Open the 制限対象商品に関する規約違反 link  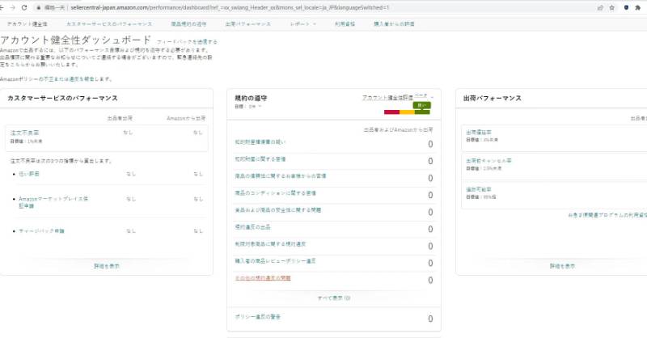point(270,244)
